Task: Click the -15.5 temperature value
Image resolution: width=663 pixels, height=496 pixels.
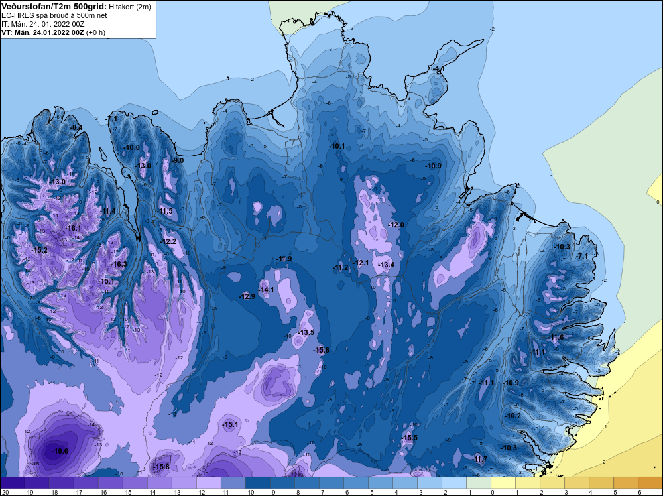Action: click(x=409, y=438)
